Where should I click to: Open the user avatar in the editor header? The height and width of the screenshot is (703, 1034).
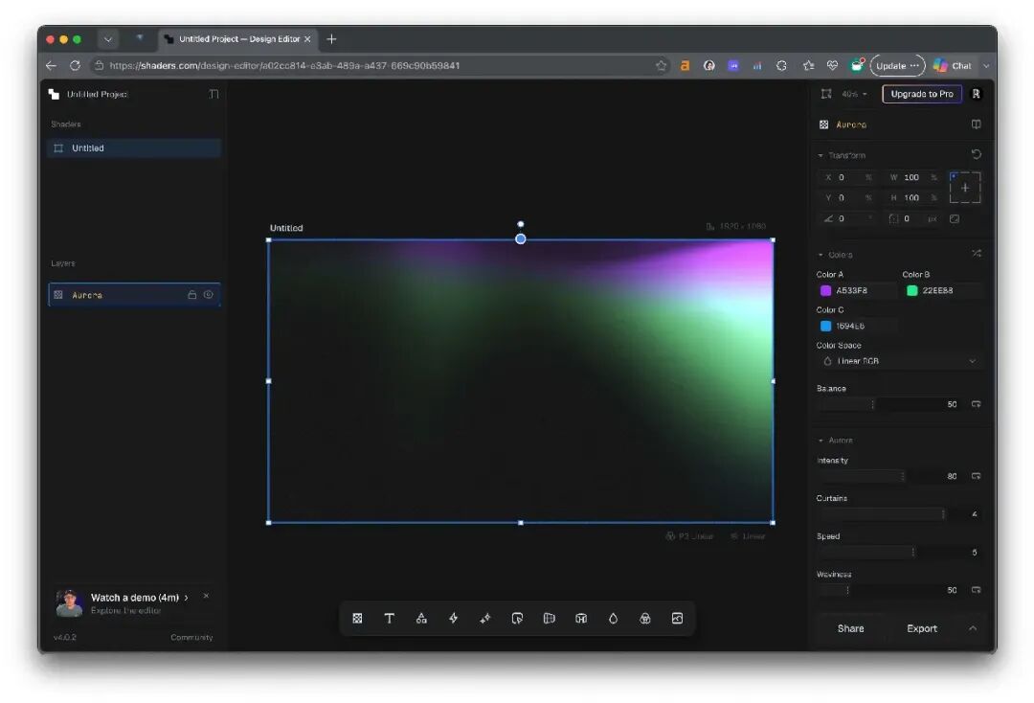(976, 94)
